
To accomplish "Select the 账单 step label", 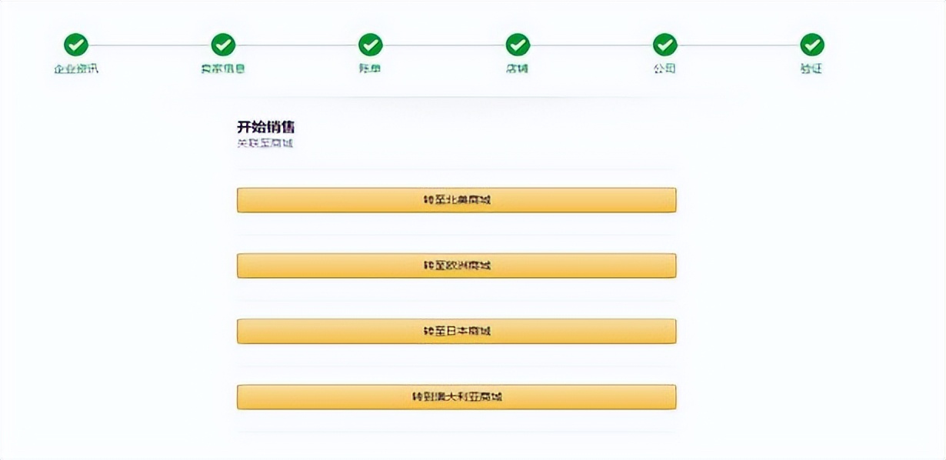I will click(x=370, y=70).
